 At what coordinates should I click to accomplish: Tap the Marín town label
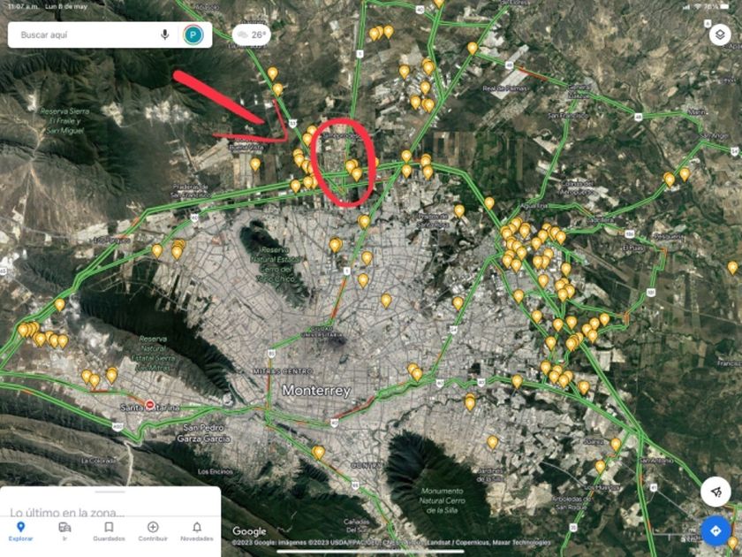696,111
